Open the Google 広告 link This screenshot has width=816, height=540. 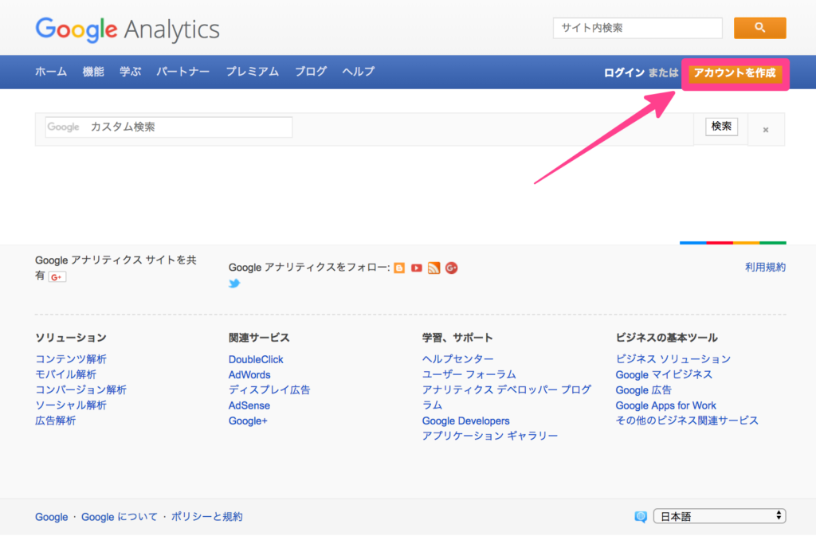[x=644, y=390]
